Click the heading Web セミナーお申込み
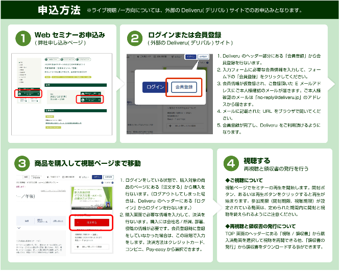The image size is (340, 271). pyautogui.click(x=70, y=35)
